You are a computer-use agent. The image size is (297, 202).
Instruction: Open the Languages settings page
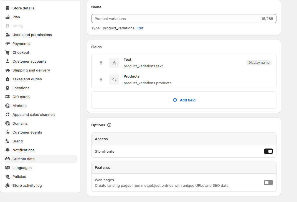pos(22,168)
